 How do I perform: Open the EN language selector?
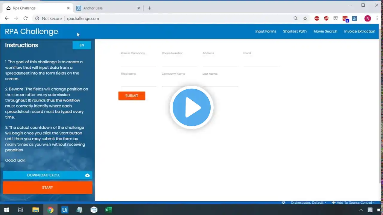pos(82,45)
